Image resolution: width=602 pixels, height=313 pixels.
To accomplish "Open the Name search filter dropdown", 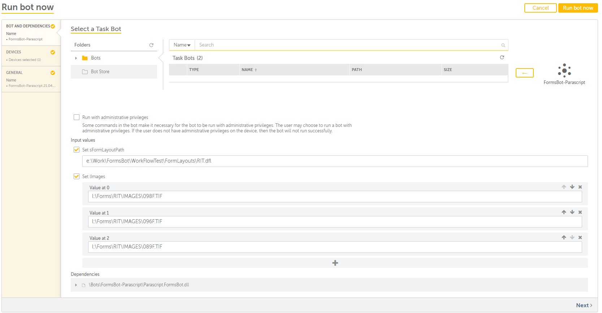I will click(182, 45).
